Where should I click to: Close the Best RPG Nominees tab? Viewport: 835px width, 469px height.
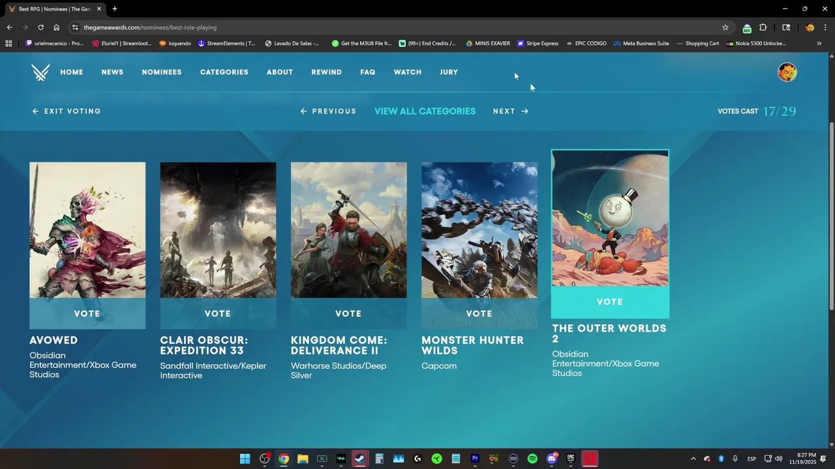point(99,9)
